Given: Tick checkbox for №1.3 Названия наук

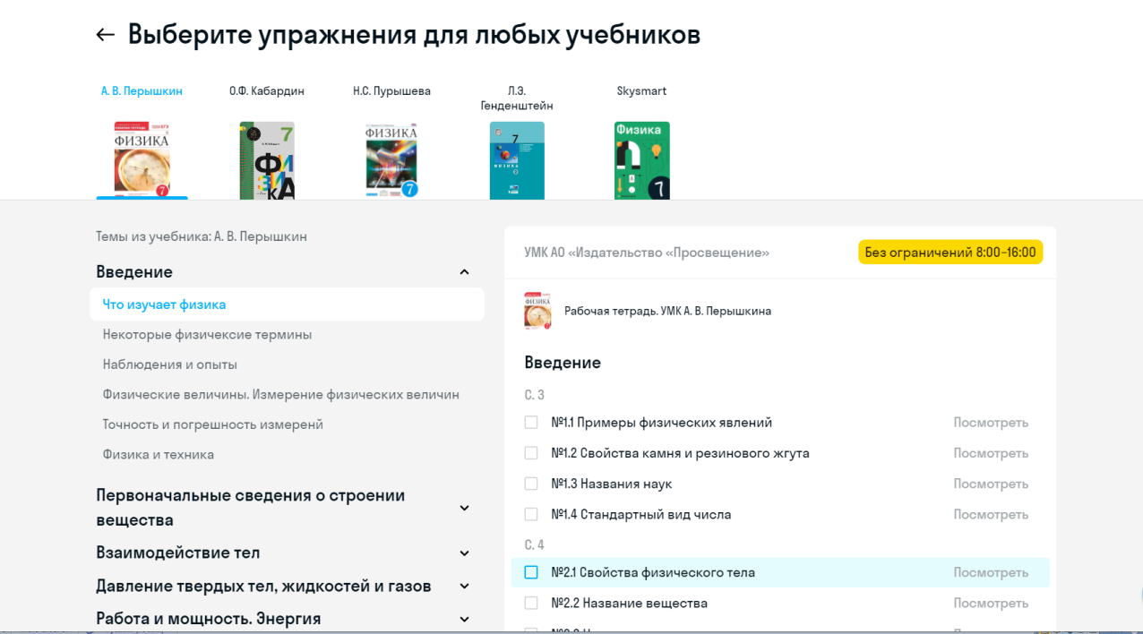Looking at the screenshot, I should 531,484.
